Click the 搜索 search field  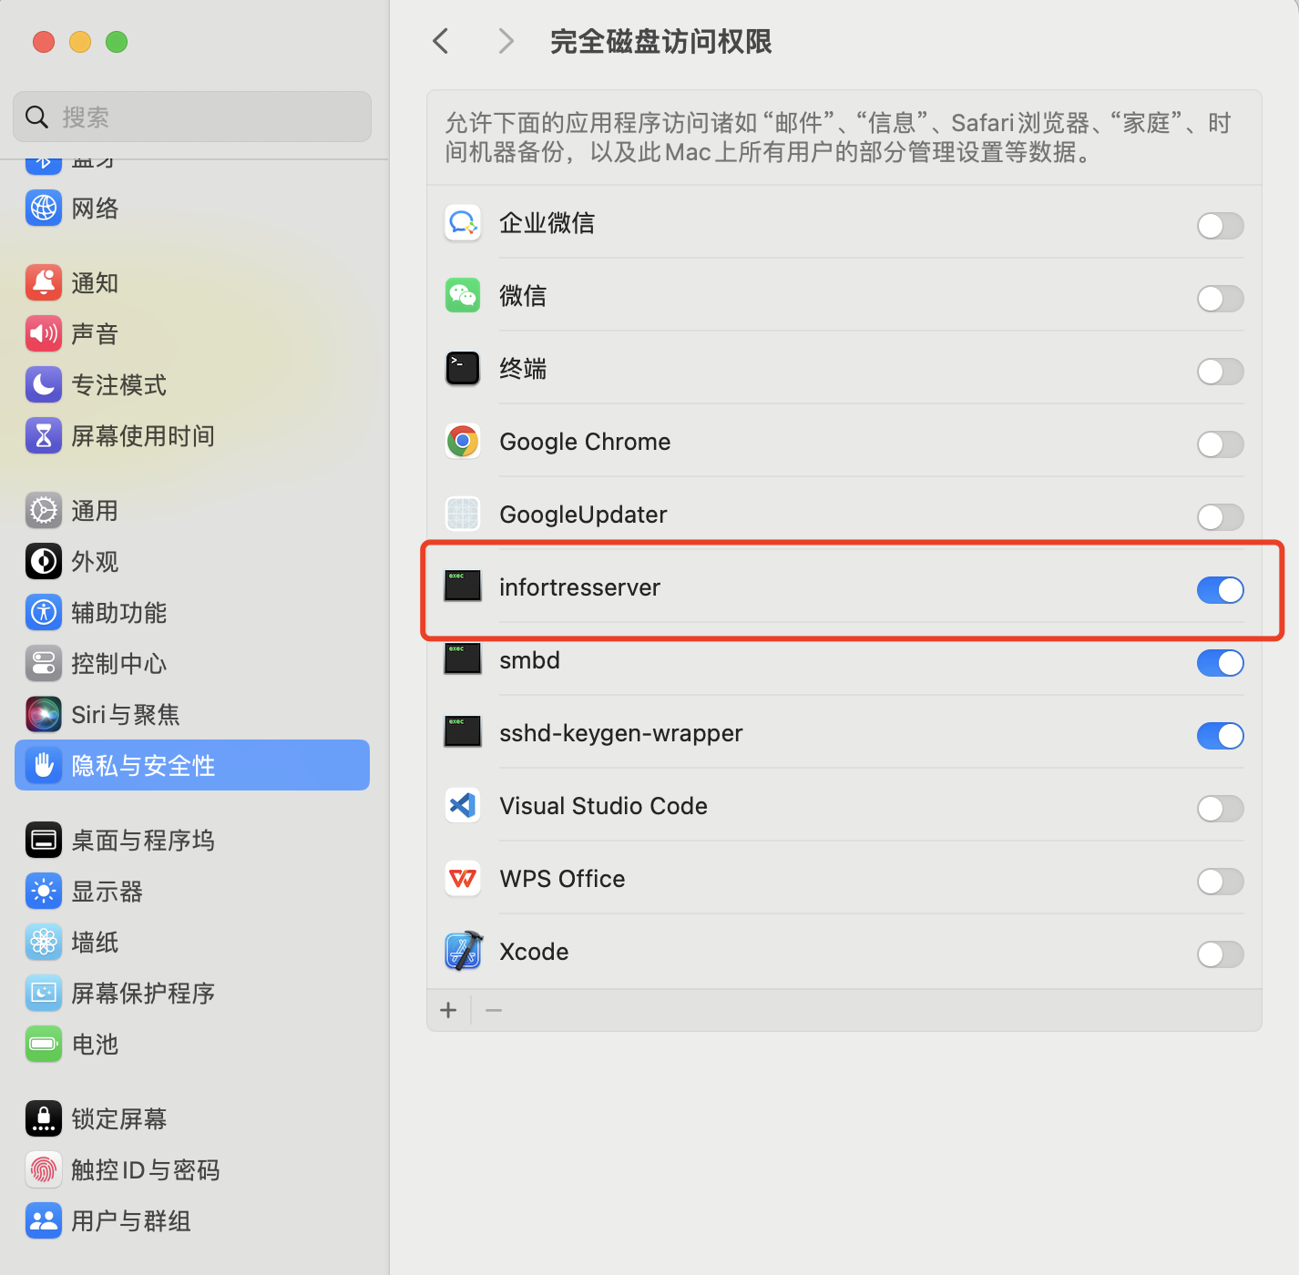192,117
